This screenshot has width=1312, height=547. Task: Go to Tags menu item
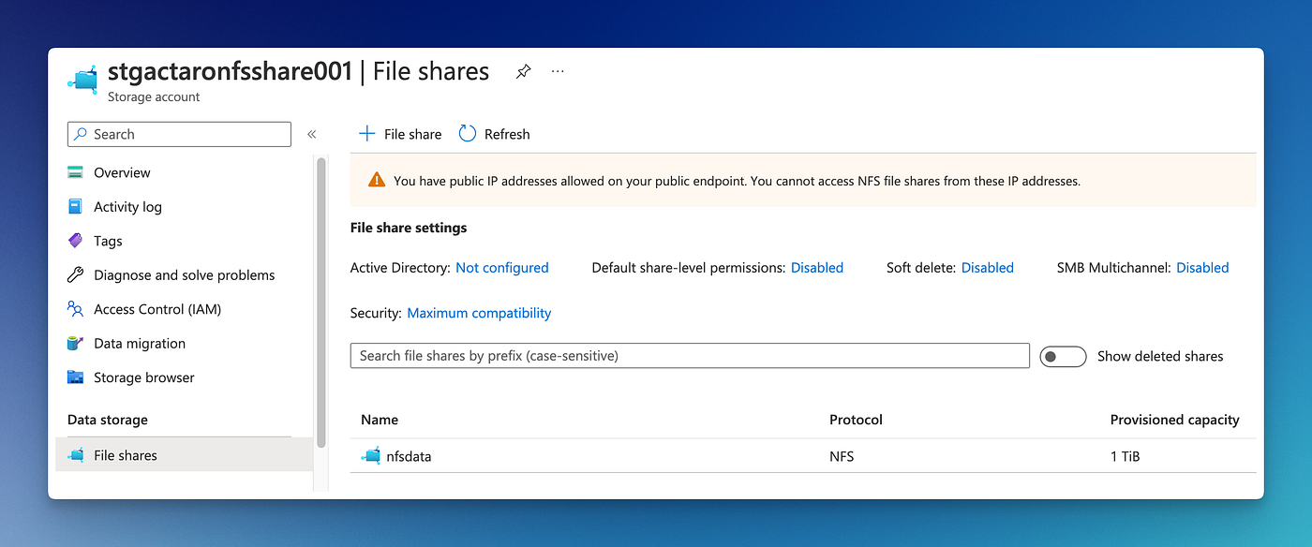(108, 241)
